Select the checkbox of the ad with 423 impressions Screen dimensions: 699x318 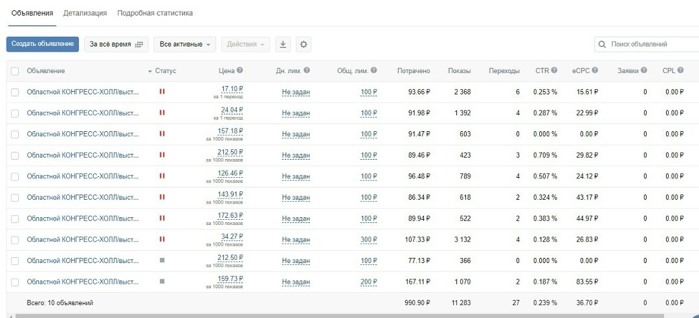15,155
